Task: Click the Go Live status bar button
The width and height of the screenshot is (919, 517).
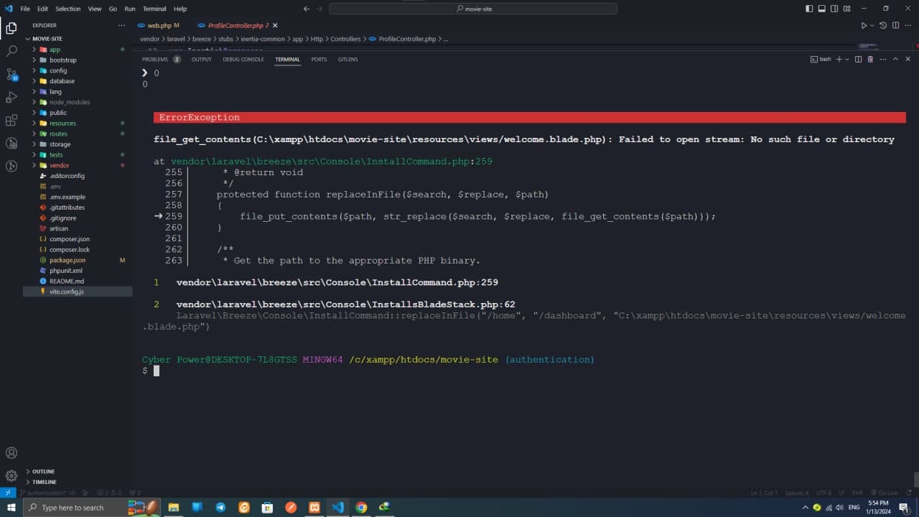Action: click(x=884, y=493)
